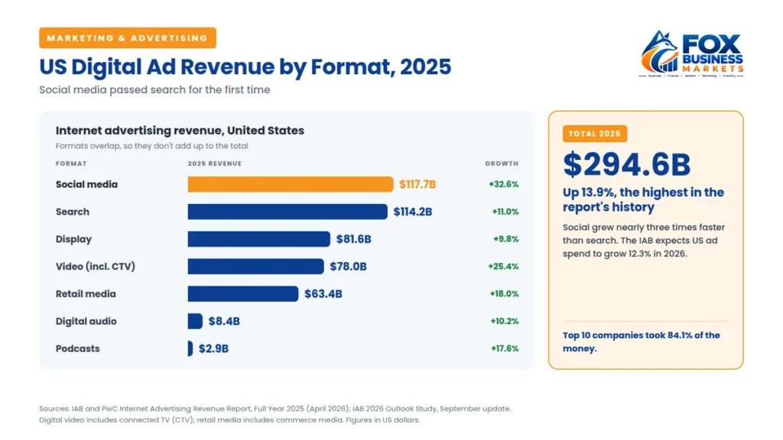Click the blue Video bar

coord(255,267)
